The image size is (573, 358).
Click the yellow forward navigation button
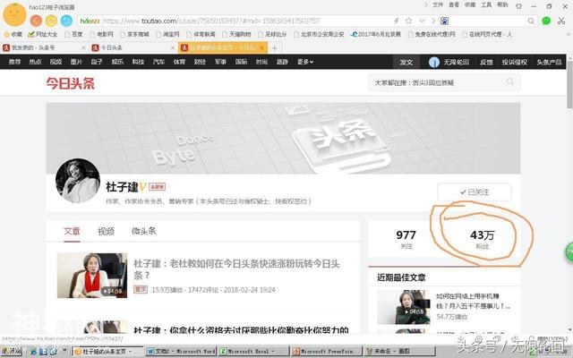click(x=51, y=21)
